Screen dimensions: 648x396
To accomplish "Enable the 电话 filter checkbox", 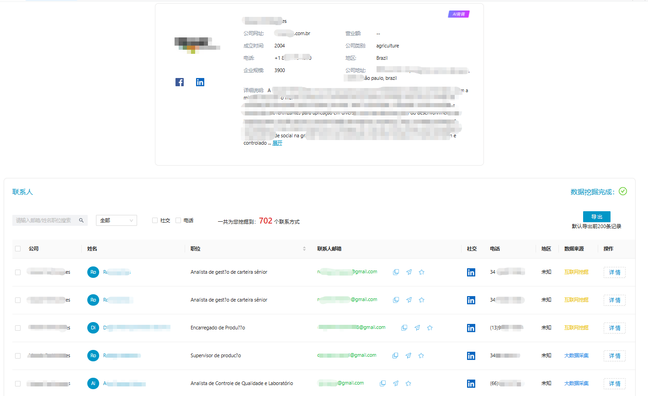I will coord(178,220).
